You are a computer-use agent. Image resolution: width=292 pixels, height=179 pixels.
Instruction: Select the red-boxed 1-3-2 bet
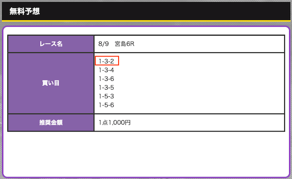[107, 61]
